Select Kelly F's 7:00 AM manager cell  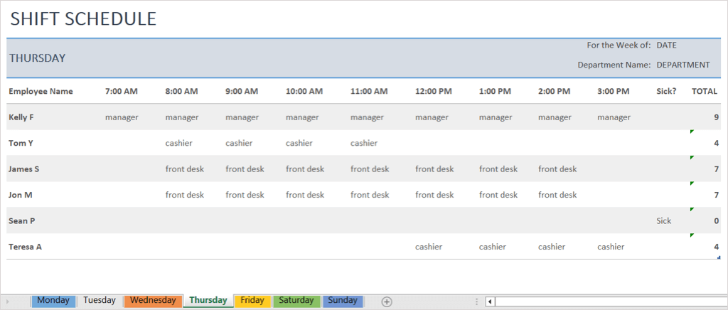tap(122, 117)
